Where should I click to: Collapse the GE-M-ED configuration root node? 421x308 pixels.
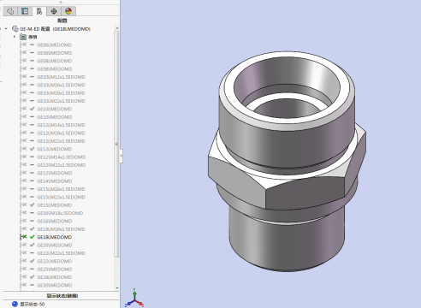coord(6,29)
